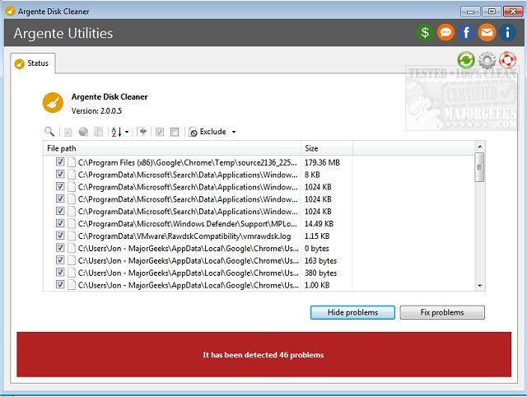The height and width of the screenshot is (397, 527).
Task: Click the uncheck-all toolbar icon
Action: (175, 132)
